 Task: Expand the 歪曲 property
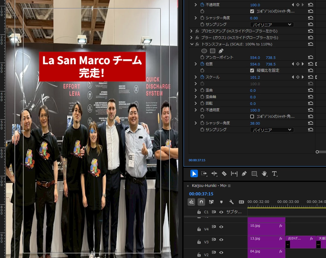tap(196, 90)
